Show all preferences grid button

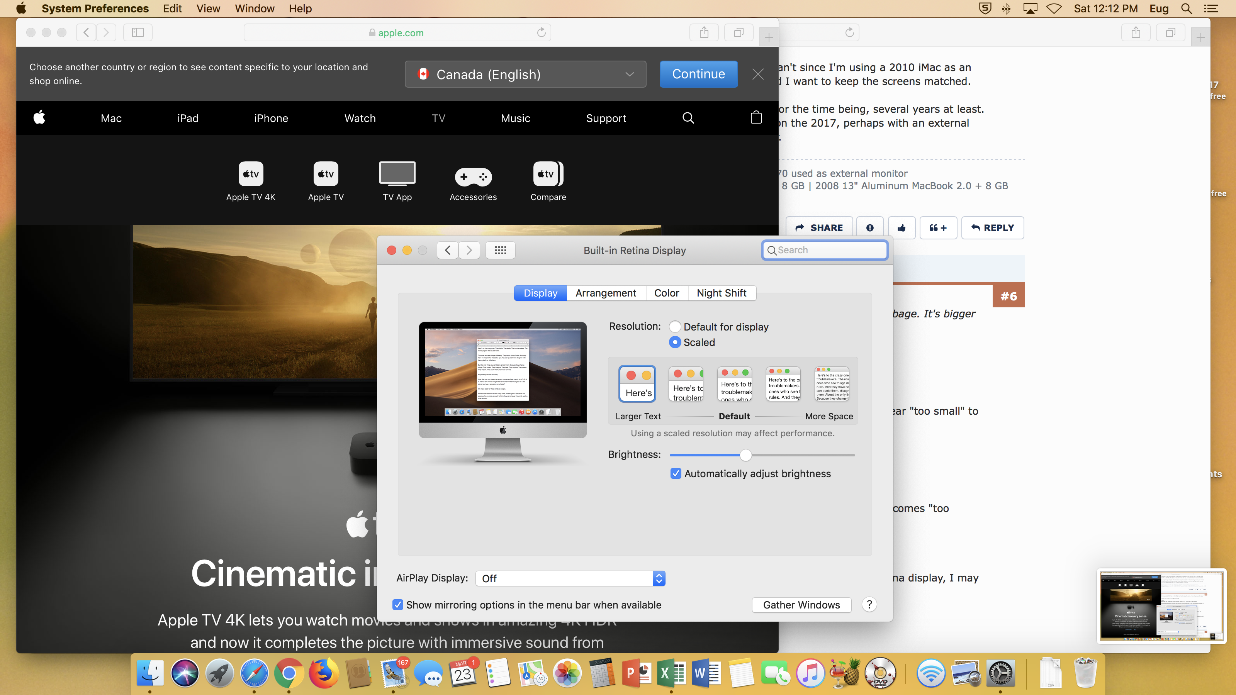501,250
